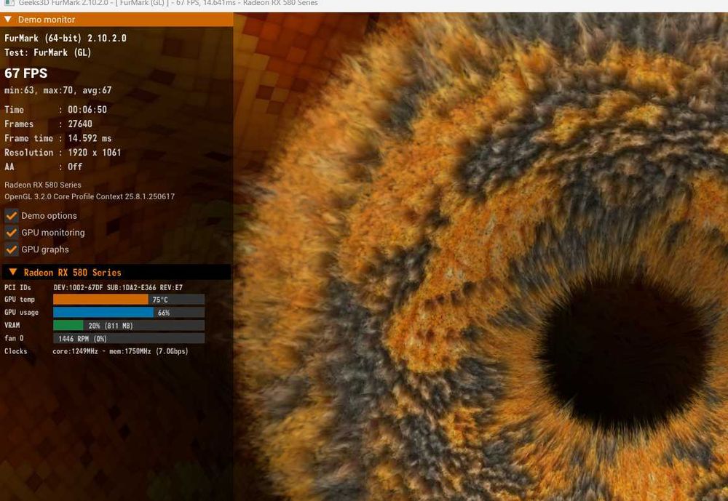
Task: Click the Geeks3D FurMark window title text
Action: point(168,3)
